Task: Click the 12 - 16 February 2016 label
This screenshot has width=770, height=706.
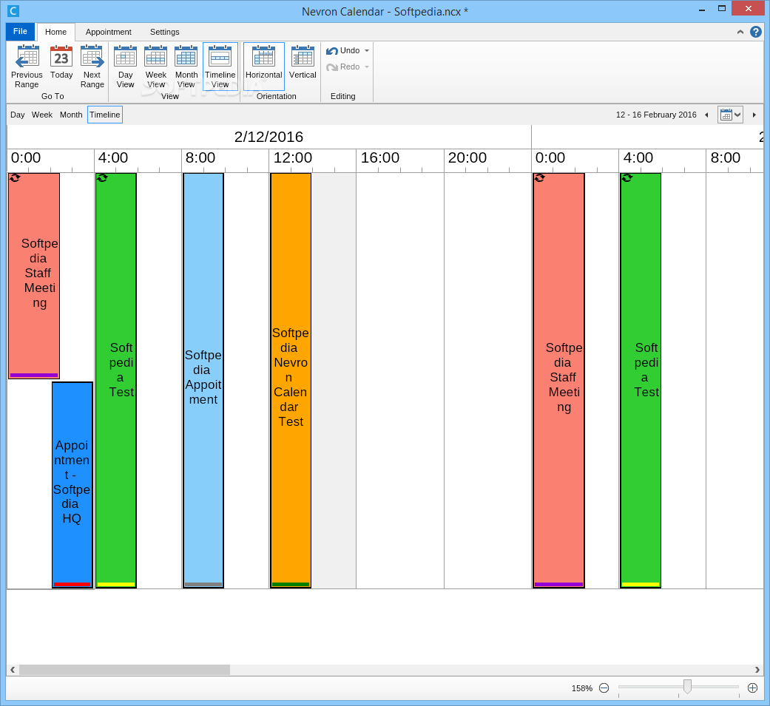Action: pos(656,115)
